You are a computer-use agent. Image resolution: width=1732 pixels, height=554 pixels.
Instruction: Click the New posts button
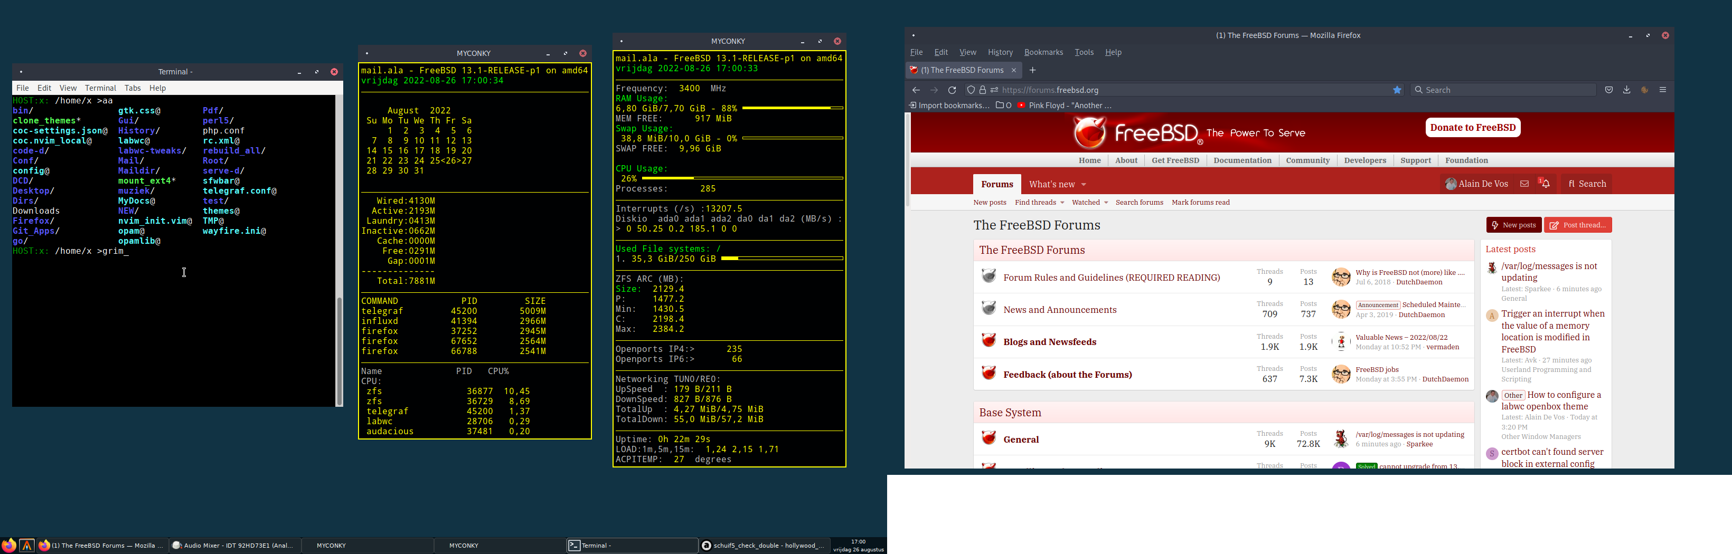click(1513, 225)
